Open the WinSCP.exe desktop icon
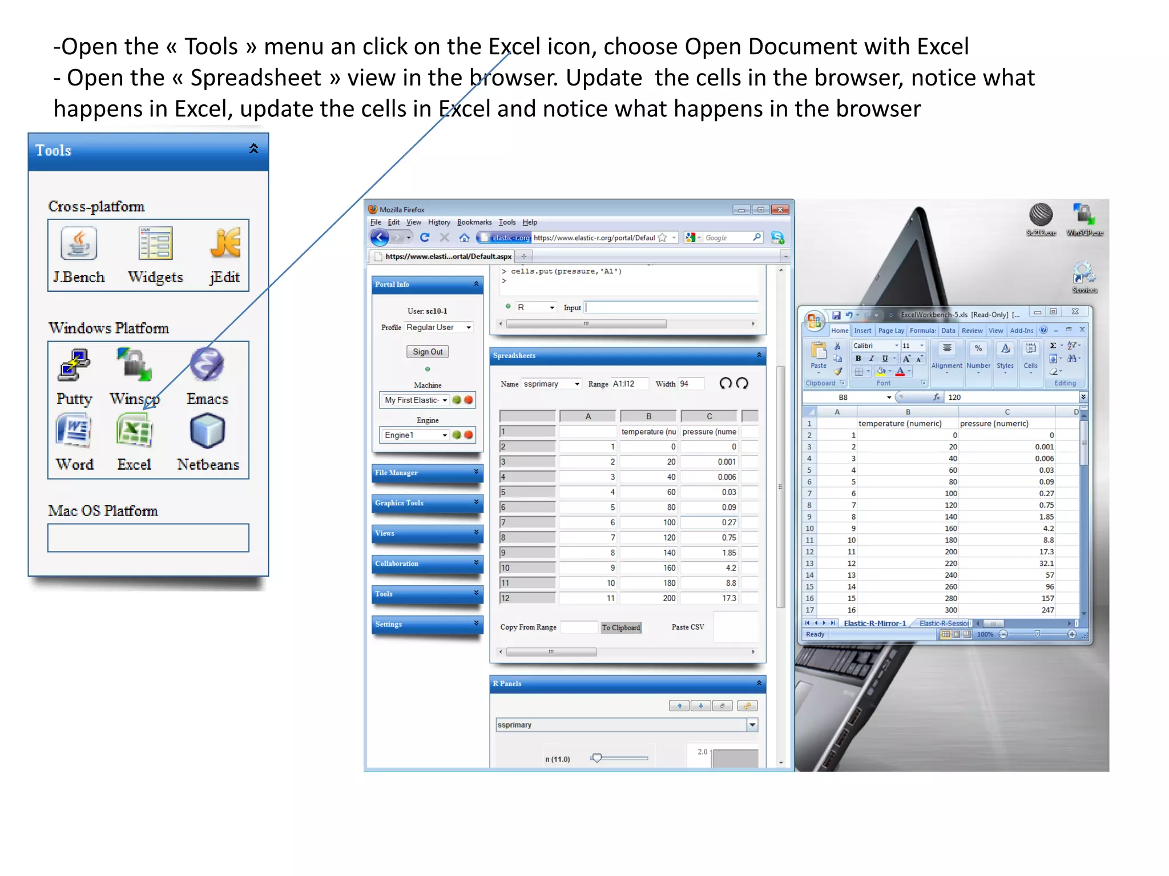The image size is (1169, 876). click(1085, 220)
